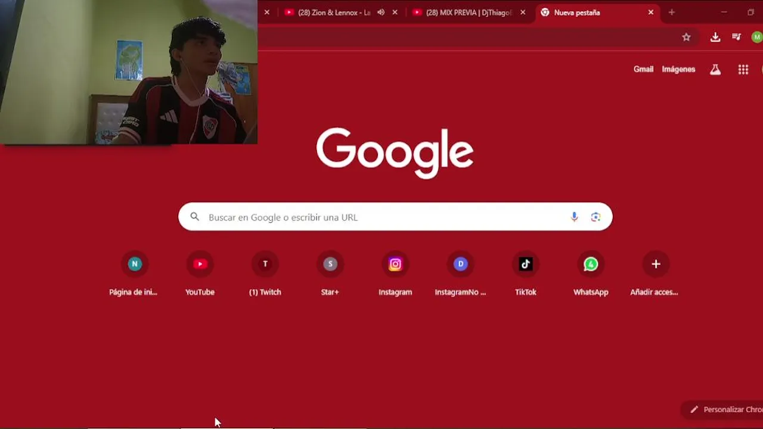Open the YouTube shortcut tile
The height and width of the screenshot is (429, 763).
click(x=200, y=274)
